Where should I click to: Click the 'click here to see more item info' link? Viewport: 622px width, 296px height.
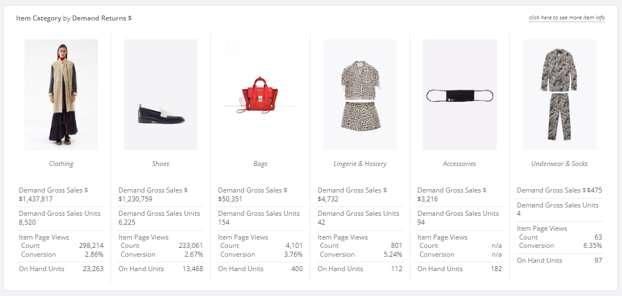567,18
